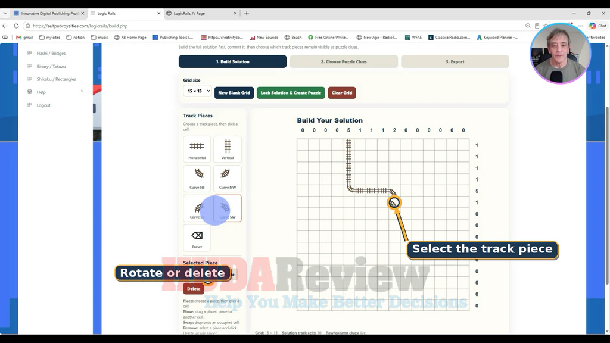Viewport: 610px width, 343px height.
Task: Open the my sites bookmark folder
Action: tap(50, 38)
